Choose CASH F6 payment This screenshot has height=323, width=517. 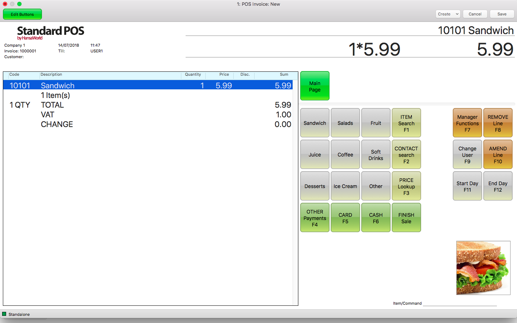coord(376,218)
